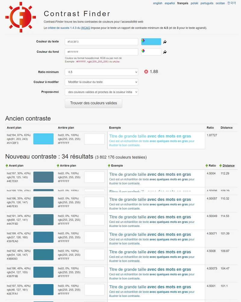This screenshot has height=302, width=241.
Task: Click the #367F9B result color swatch
Action: 43,272
